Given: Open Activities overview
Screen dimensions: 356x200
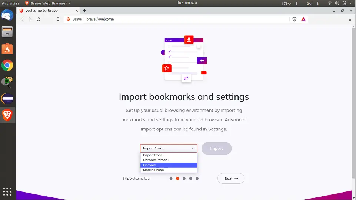Looking at the screenshot, I should (x=11, y=3).
